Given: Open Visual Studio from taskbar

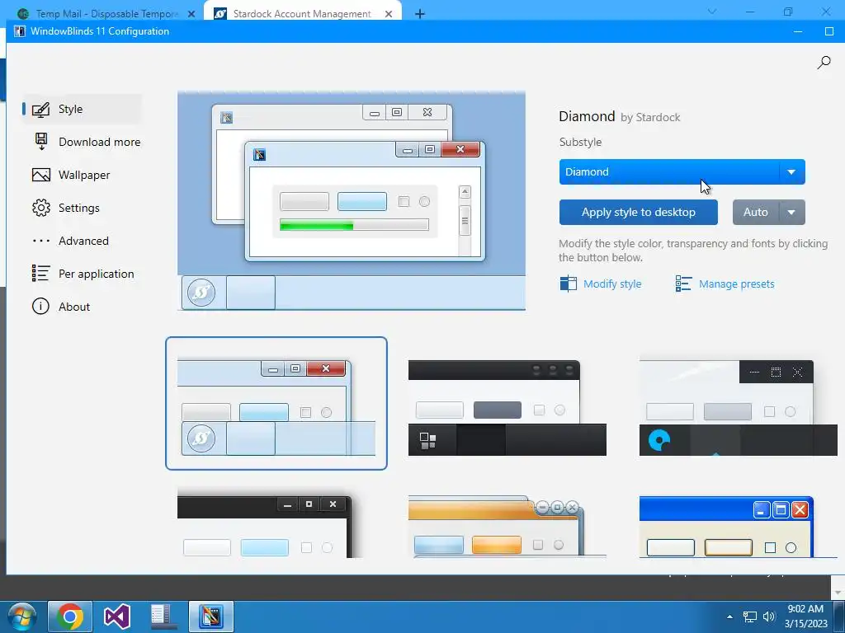Looking at the screenshot, I should coord(117,617).
